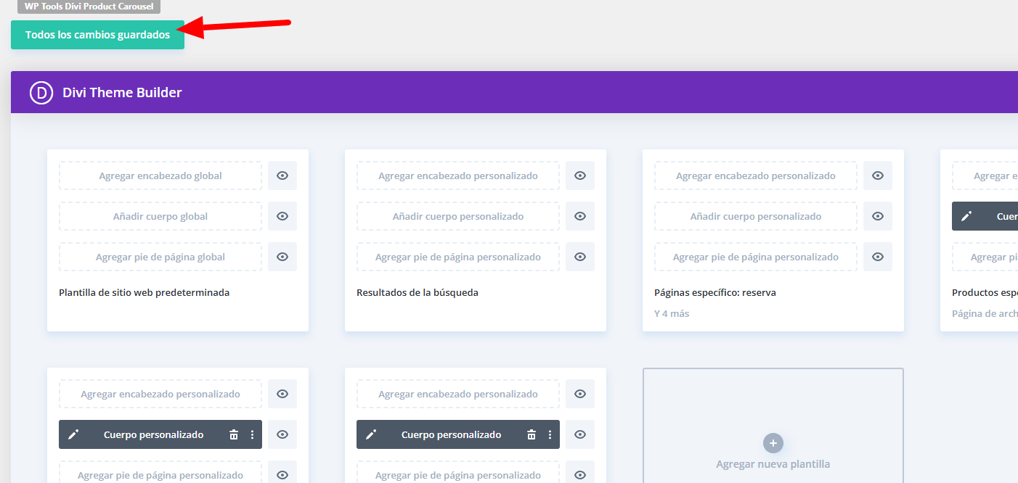
Task: Click 'Añadir cuerpo global' slot
Action: (160, 216)
